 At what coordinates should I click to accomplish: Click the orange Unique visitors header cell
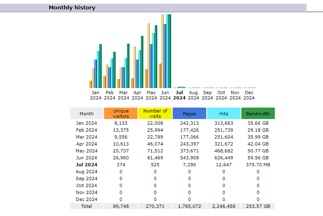[x=121, y=113]
